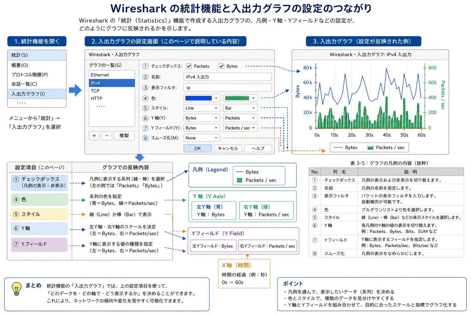Click the display filter field with ip
This screenshot has width=471, height=314.
(x=228, y=88)
